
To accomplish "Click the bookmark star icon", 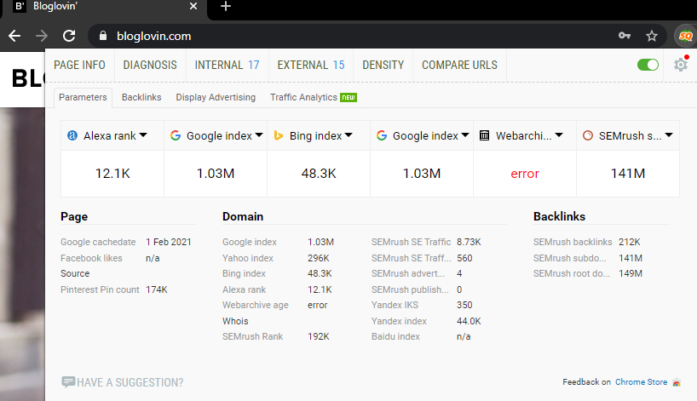I will 652,36.
